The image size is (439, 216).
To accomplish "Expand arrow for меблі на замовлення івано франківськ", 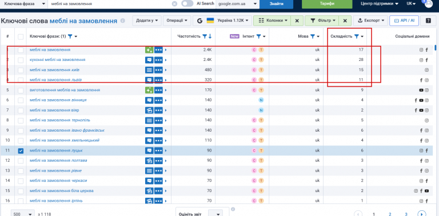I will point(165,131).
